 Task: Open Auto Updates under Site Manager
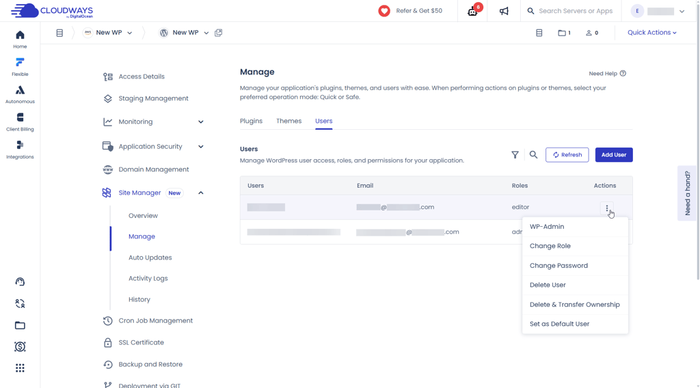click(x=150, y=258)
